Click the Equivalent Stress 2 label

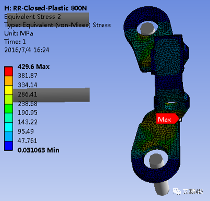[33, 17]
